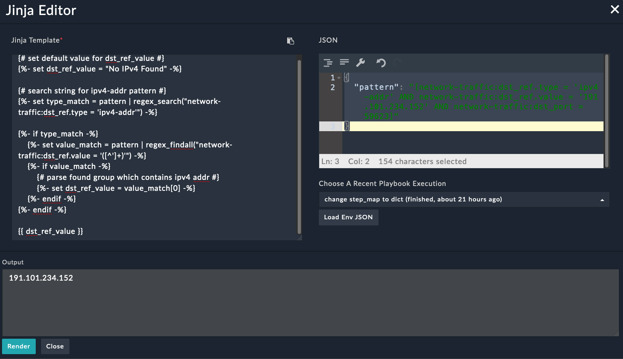Compact the JSON data
The width and height of the screenshot is (623, 359).
[x=344, y=62]
